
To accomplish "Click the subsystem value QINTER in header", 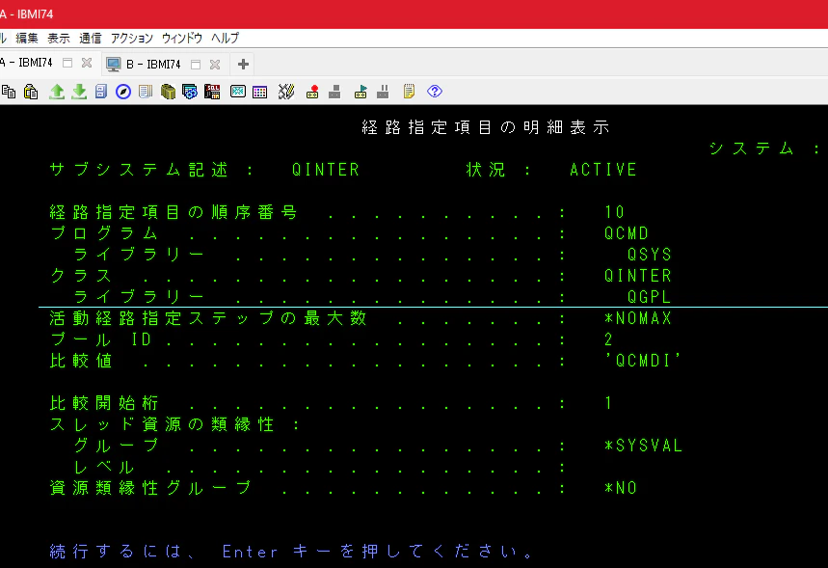I will click(x=326, y=170).
